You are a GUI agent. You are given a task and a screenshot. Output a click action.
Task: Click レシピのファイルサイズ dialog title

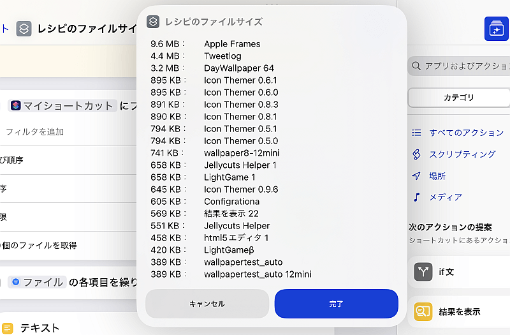point(214,22)
